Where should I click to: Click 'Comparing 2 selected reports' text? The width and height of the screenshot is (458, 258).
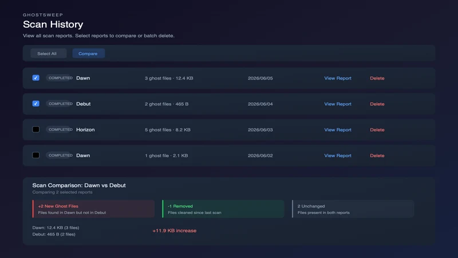[62, 192]
